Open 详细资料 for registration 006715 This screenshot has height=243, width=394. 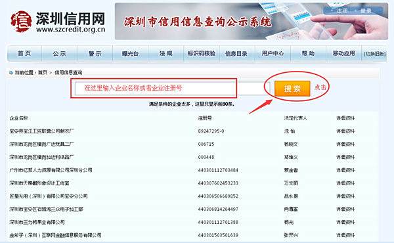tap(345, 144)
